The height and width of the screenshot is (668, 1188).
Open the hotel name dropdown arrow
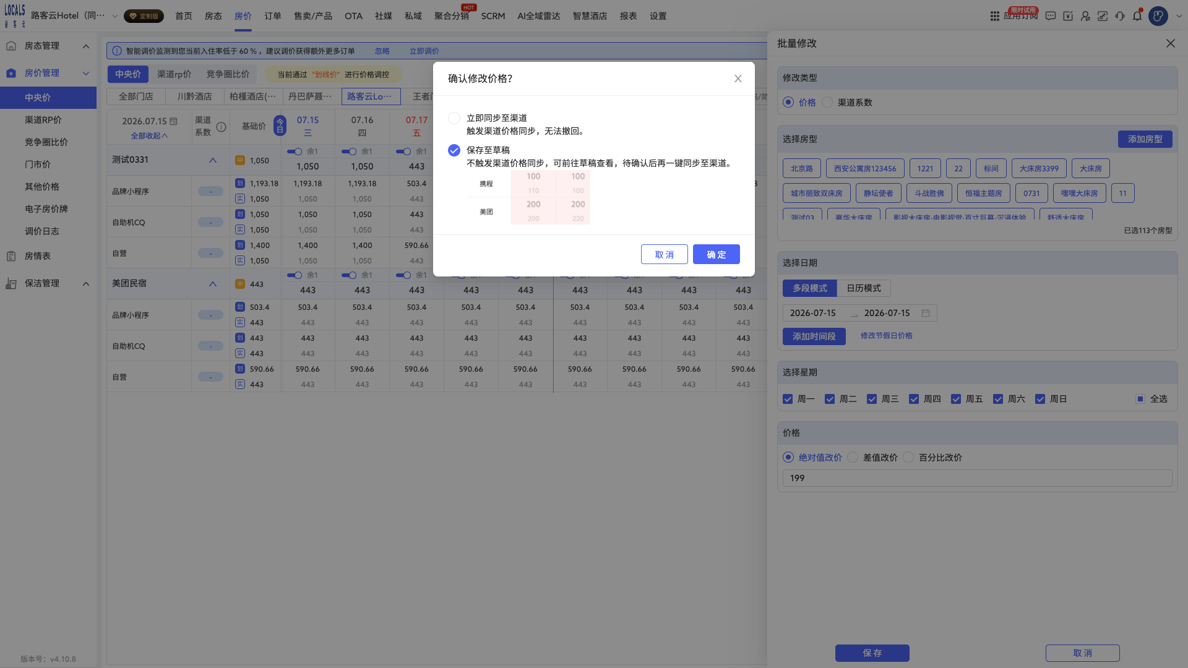tap(114, 16)
